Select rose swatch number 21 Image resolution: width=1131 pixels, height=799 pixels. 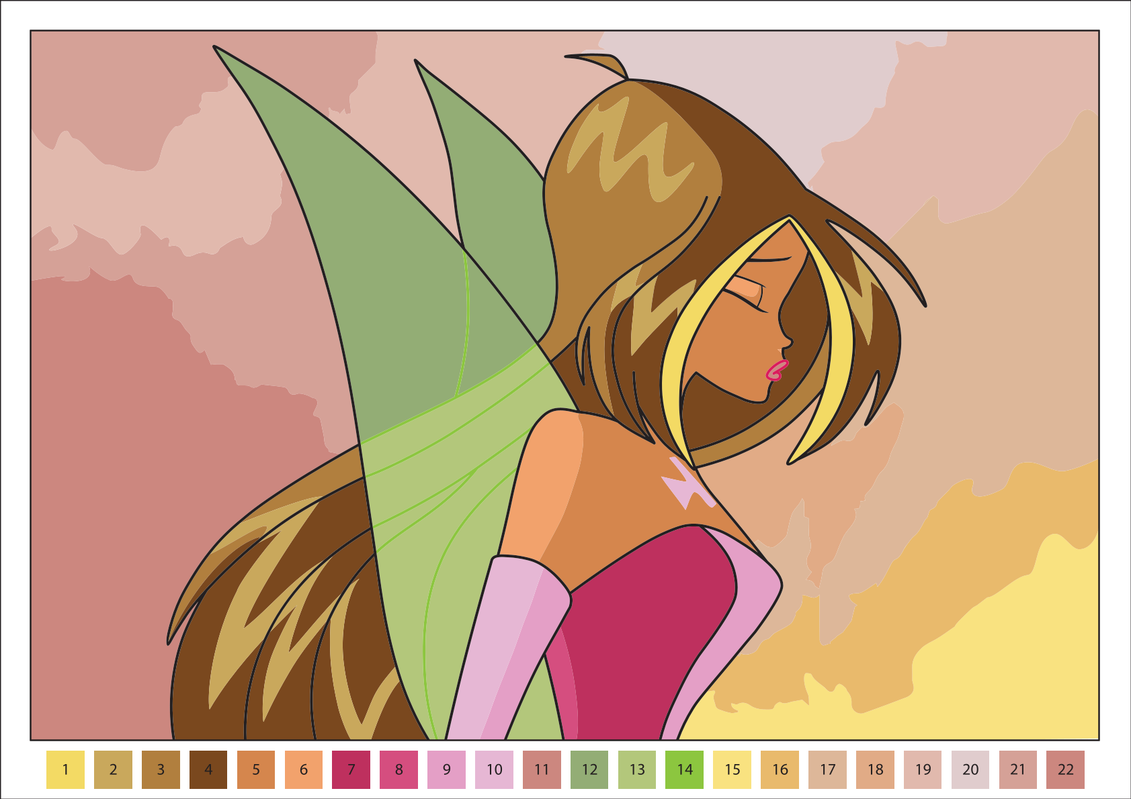[1019, 769]
